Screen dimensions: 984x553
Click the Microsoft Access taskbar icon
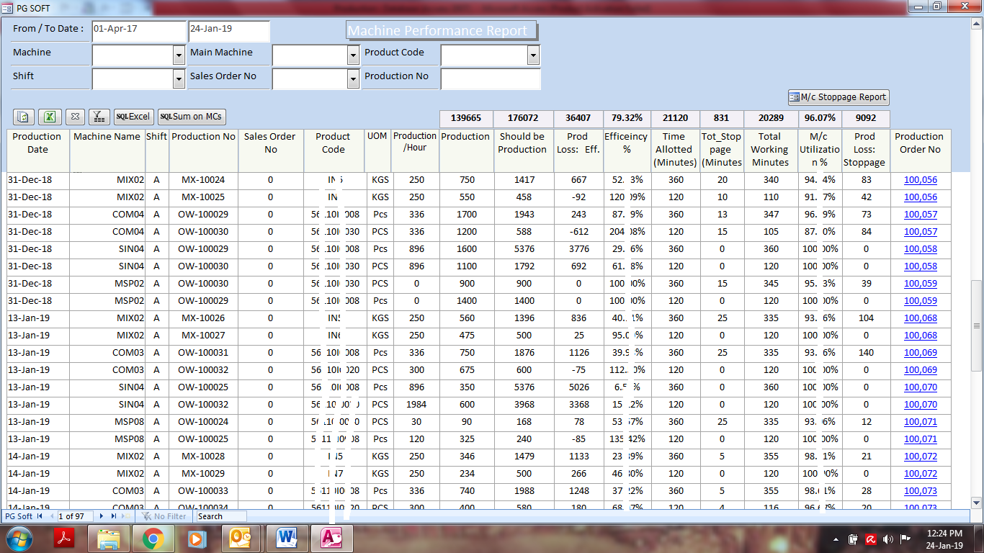(331, 539)
